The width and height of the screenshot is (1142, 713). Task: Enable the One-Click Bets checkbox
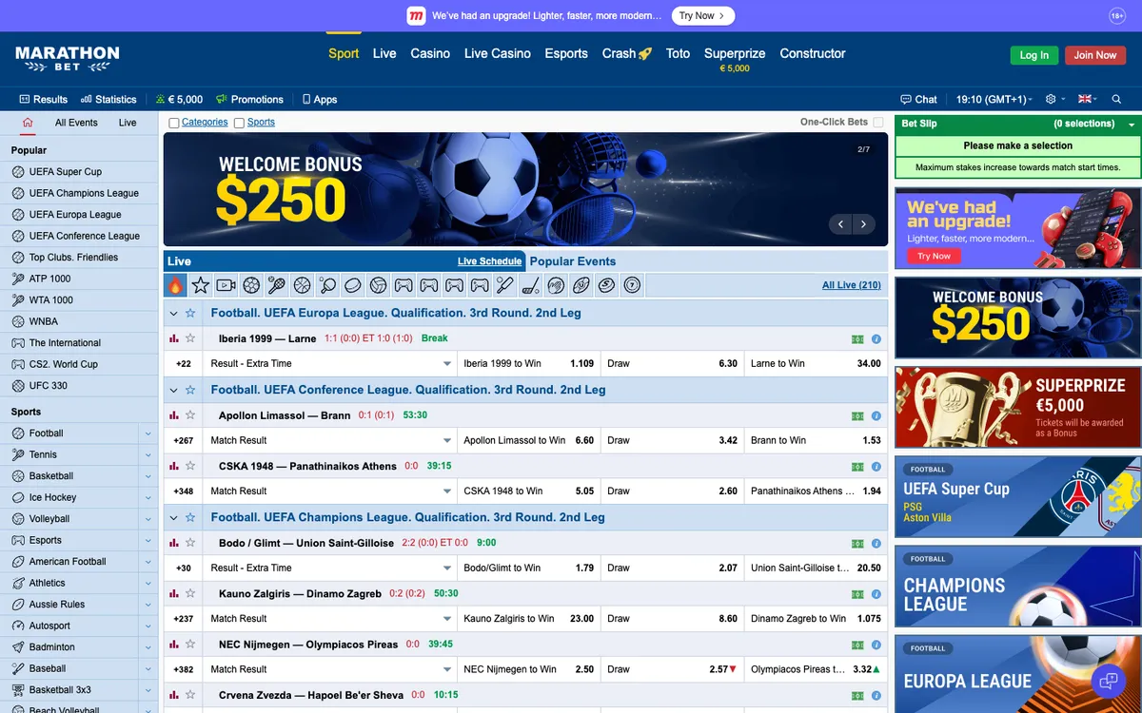click(x=878, y=123)
